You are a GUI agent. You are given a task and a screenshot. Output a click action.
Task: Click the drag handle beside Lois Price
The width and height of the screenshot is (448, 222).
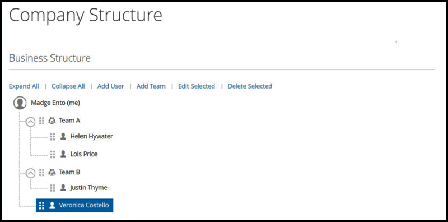[52, 155]
